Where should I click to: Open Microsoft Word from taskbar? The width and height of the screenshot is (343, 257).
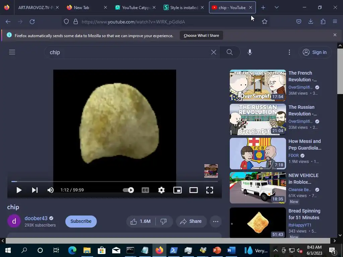[231, 250]
